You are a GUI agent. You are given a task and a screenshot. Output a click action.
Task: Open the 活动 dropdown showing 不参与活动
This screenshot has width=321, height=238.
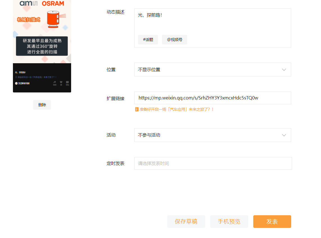213,135
